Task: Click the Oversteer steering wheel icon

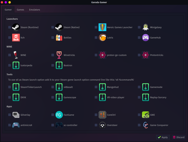Action: point(102,125)
